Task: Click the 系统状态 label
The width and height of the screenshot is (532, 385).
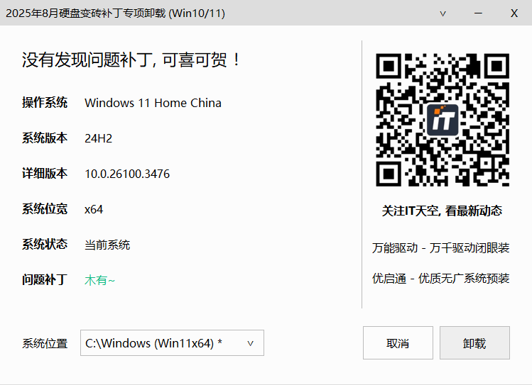Action: tap(45, 244)
